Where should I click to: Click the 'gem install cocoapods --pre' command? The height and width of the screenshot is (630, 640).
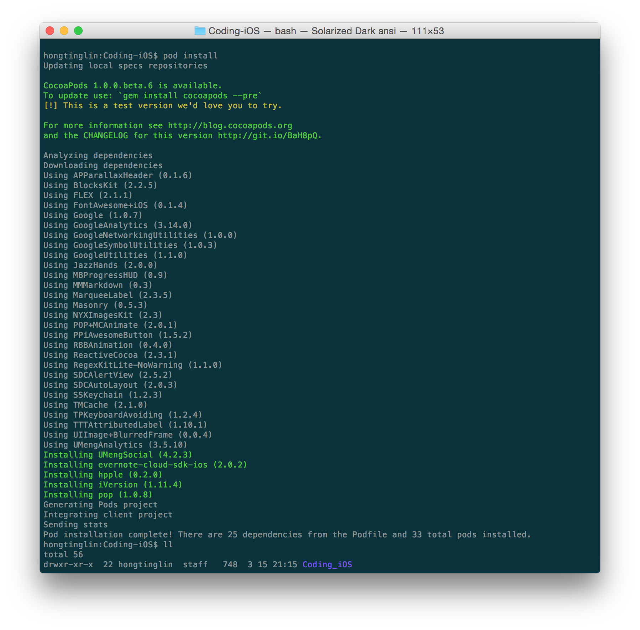[x=190, y=96]
